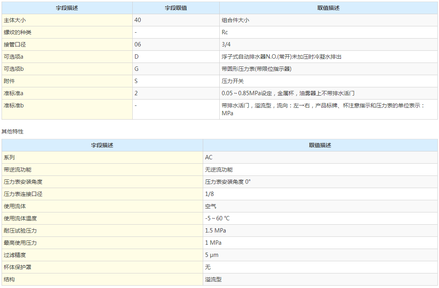
Task: Click the 组合件大小 description cell
Action: [x=233, y=20]
